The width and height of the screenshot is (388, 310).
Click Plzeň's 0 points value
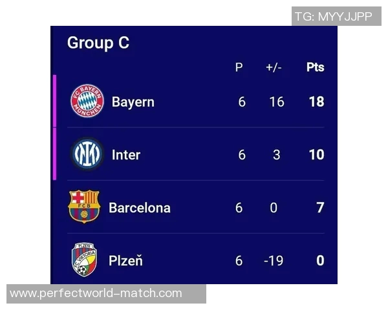[x=320, y=261]
